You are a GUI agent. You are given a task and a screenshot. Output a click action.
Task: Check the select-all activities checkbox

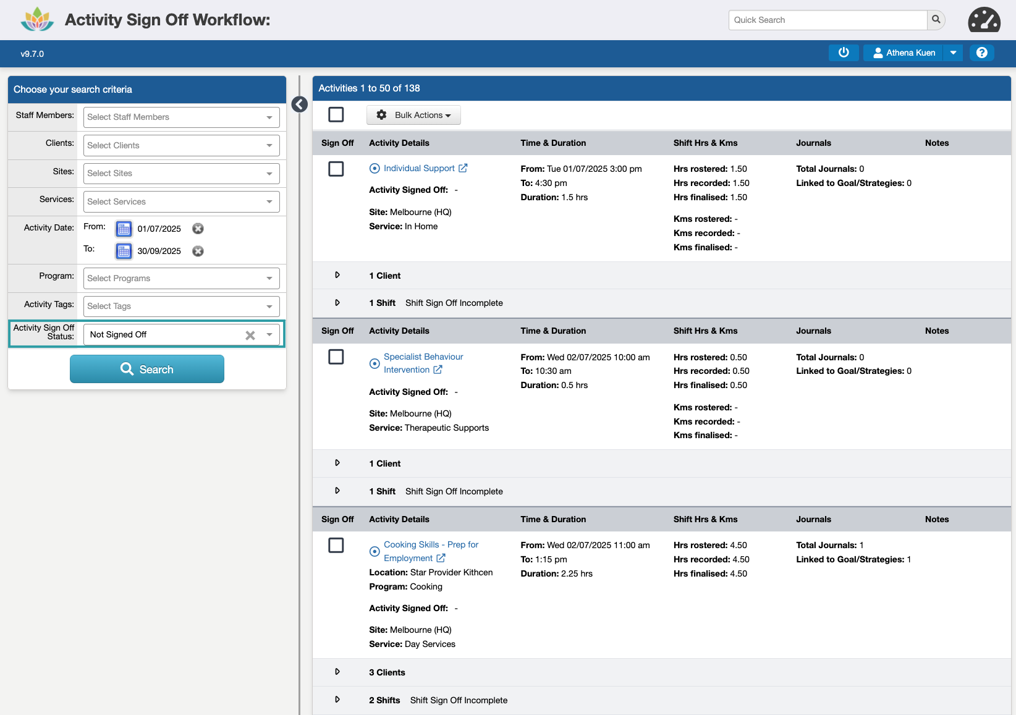point(336,115)
